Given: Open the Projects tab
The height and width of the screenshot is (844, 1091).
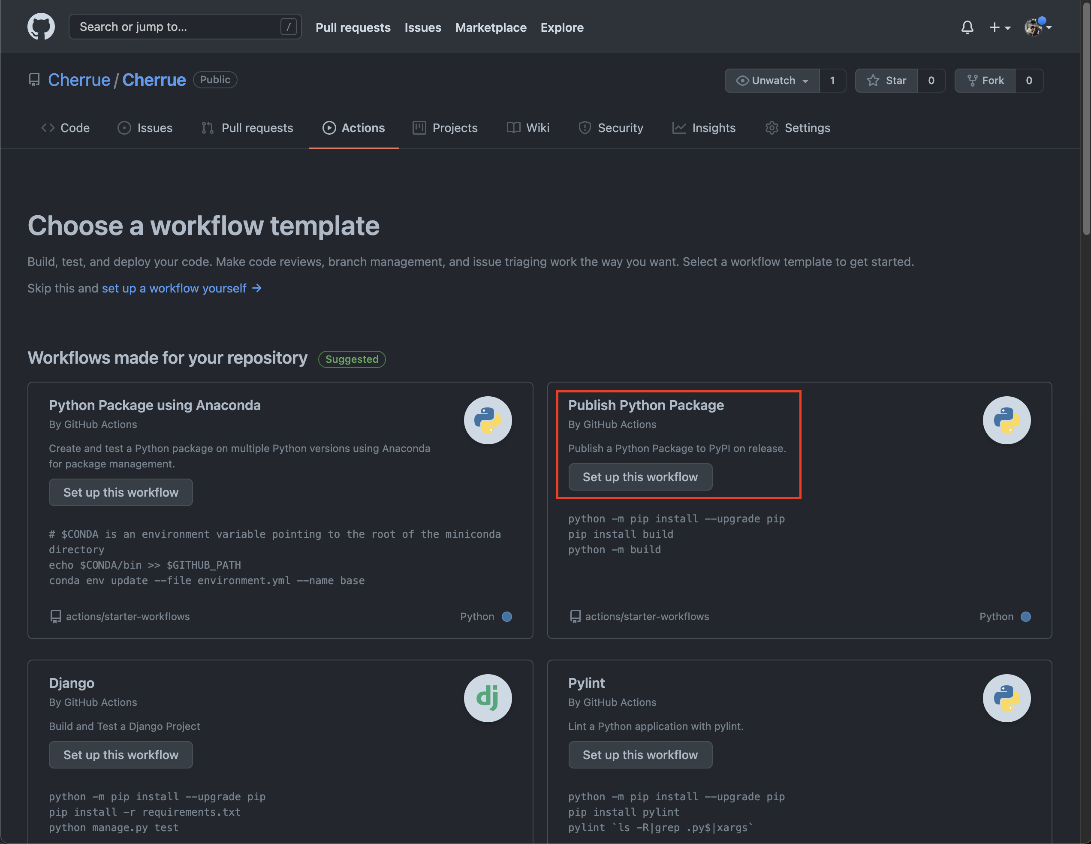Looking at the screenshot, I should pos(445,128).
